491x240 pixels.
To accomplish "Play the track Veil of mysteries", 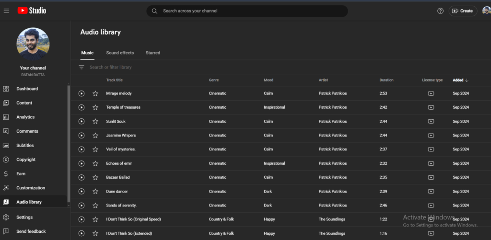I will click(82, 149).
